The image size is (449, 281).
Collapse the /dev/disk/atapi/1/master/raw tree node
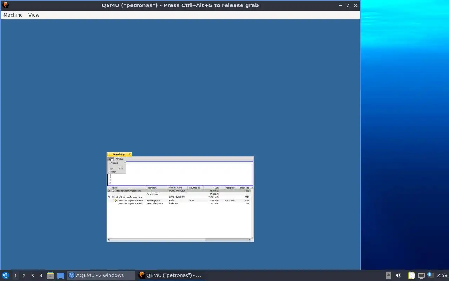tap(109, 197)
